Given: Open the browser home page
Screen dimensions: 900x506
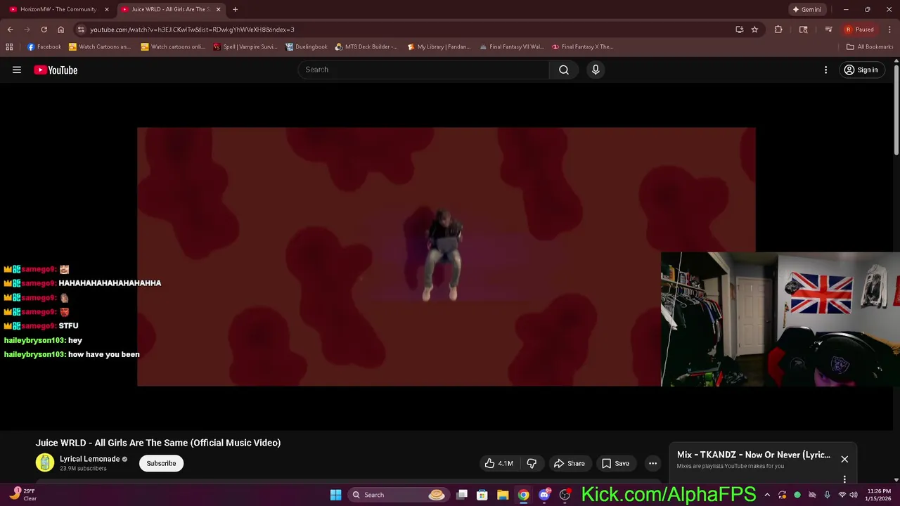Looking at the screenshot, I should [60, 30].
